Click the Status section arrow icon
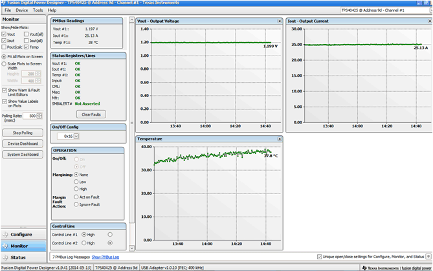433x271 pixels. pos(5,257)
